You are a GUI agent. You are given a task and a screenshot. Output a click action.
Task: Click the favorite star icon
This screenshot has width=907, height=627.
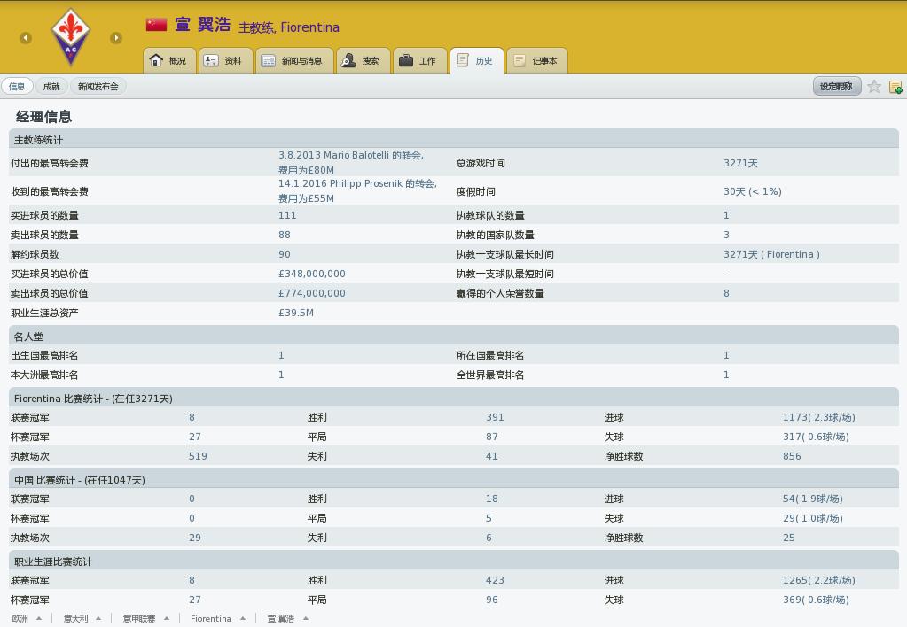pyautogui.click(x=874, y=86)
